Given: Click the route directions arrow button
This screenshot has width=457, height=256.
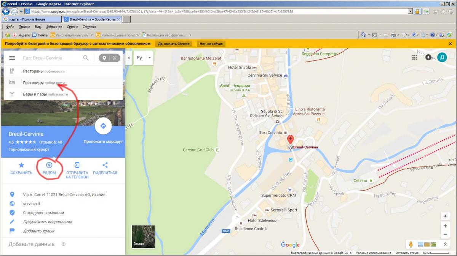Looking at the screenshot, I should (x=103, y=126).
